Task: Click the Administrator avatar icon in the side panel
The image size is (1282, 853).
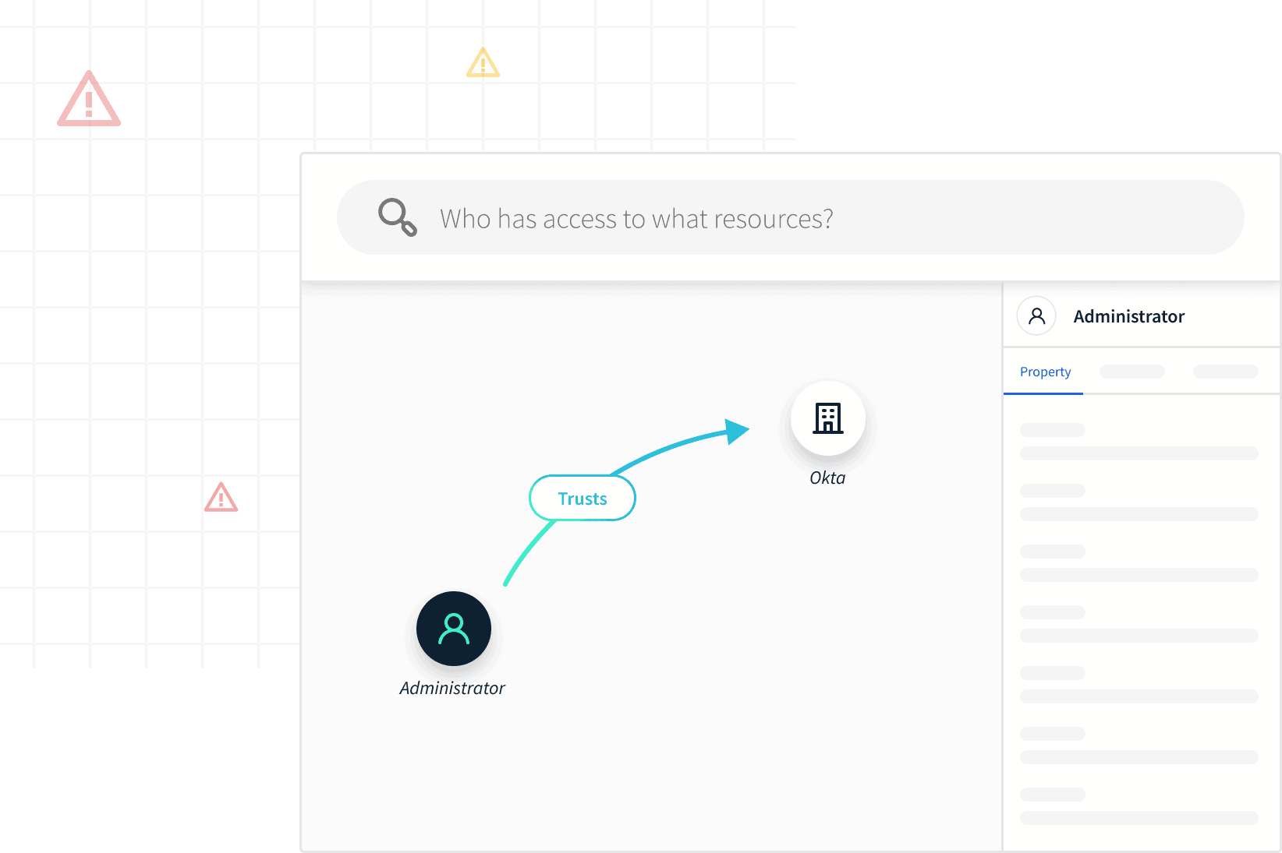Action: click(1036, 315)
